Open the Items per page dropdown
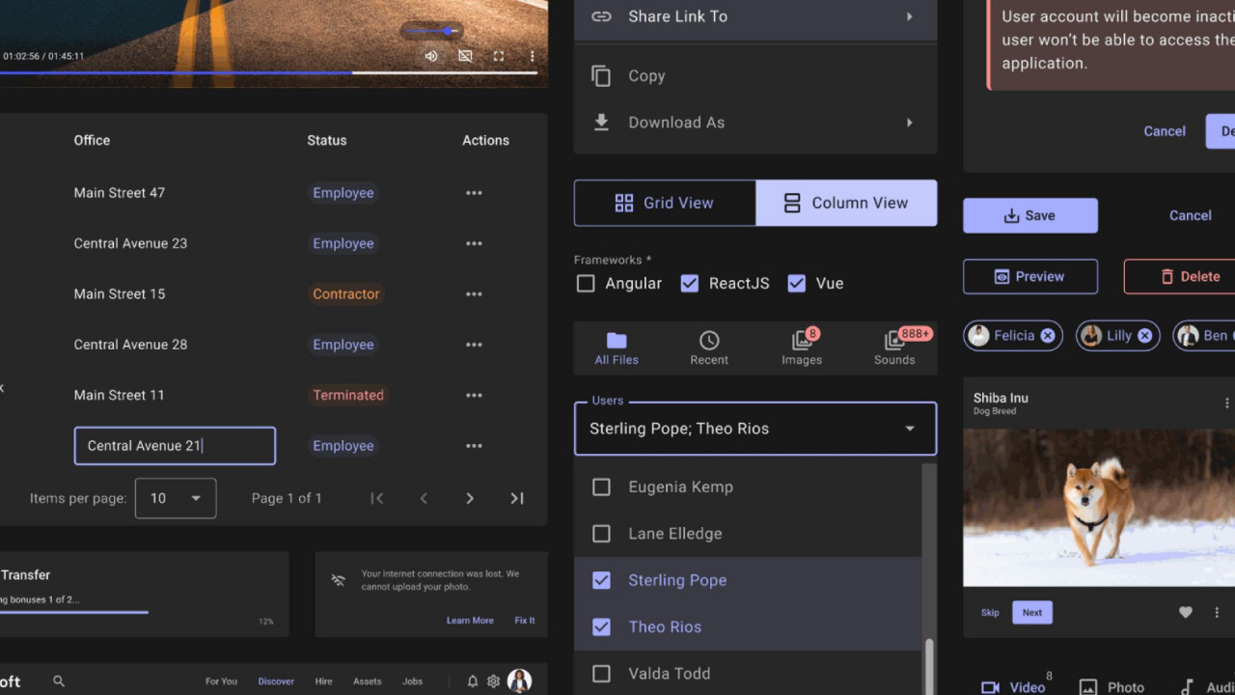The width and height of the screenshot is (1235, 695). [176, 498]
